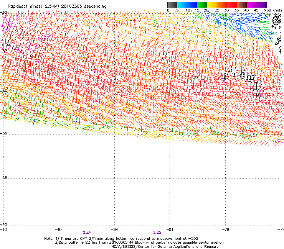The width and height of the screenshot is (284, 249).
Task: Click the -87 longitude axis label
Action: 59,229
